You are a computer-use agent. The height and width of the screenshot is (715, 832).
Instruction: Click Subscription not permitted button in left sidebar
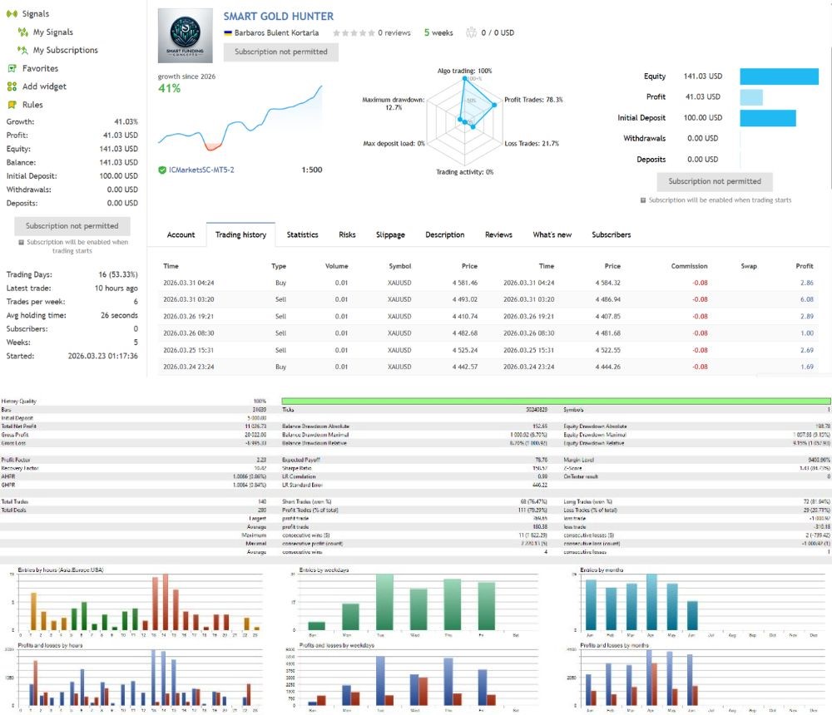(x=72, y=226)
